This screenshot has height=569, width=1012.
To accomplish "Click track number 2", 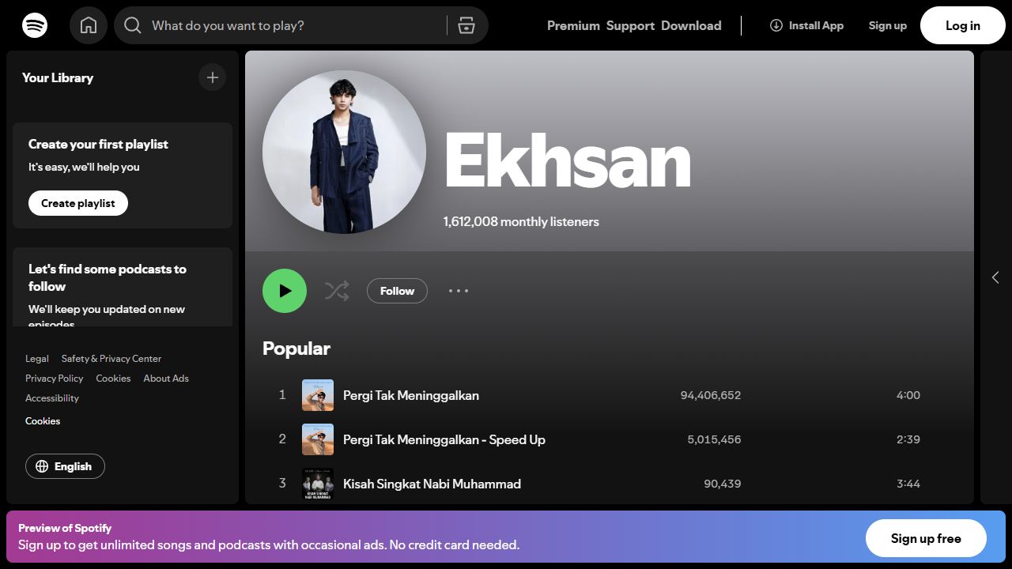I will tap(282, 439).
